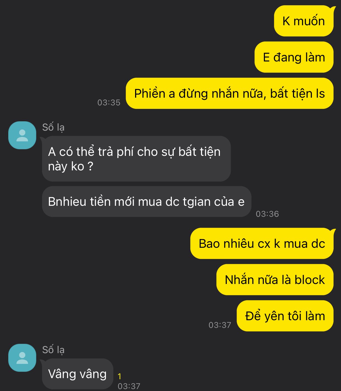Tap the 03:36 timestamp
This screenshot has width=341, height=391.
[x=267, y=214]
